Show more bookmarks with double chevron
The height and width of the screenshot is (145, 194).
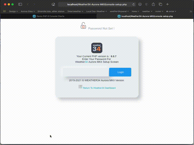click(191, 11)
